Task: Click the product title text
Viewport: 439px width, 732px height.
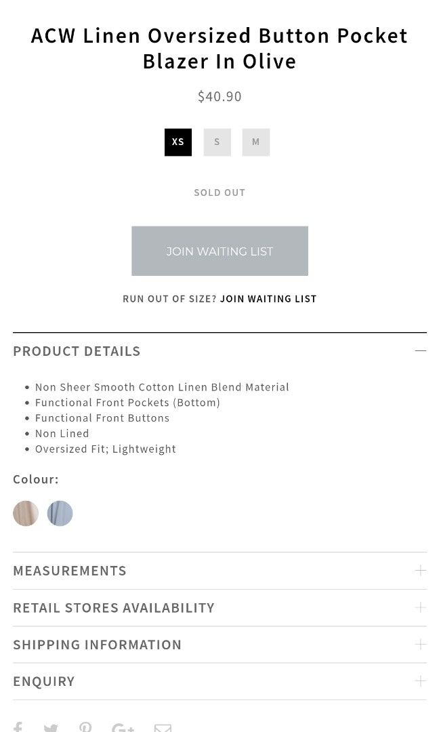Action: [x=219, y=48]
